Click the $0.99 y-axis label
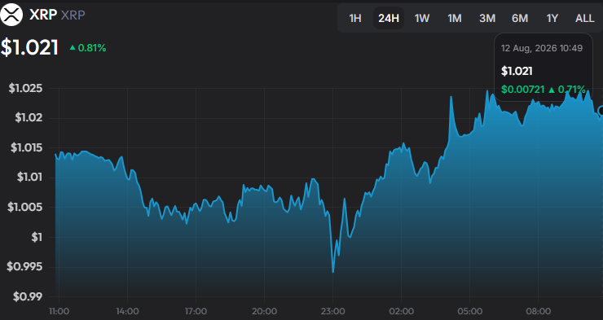 [28, 296]
